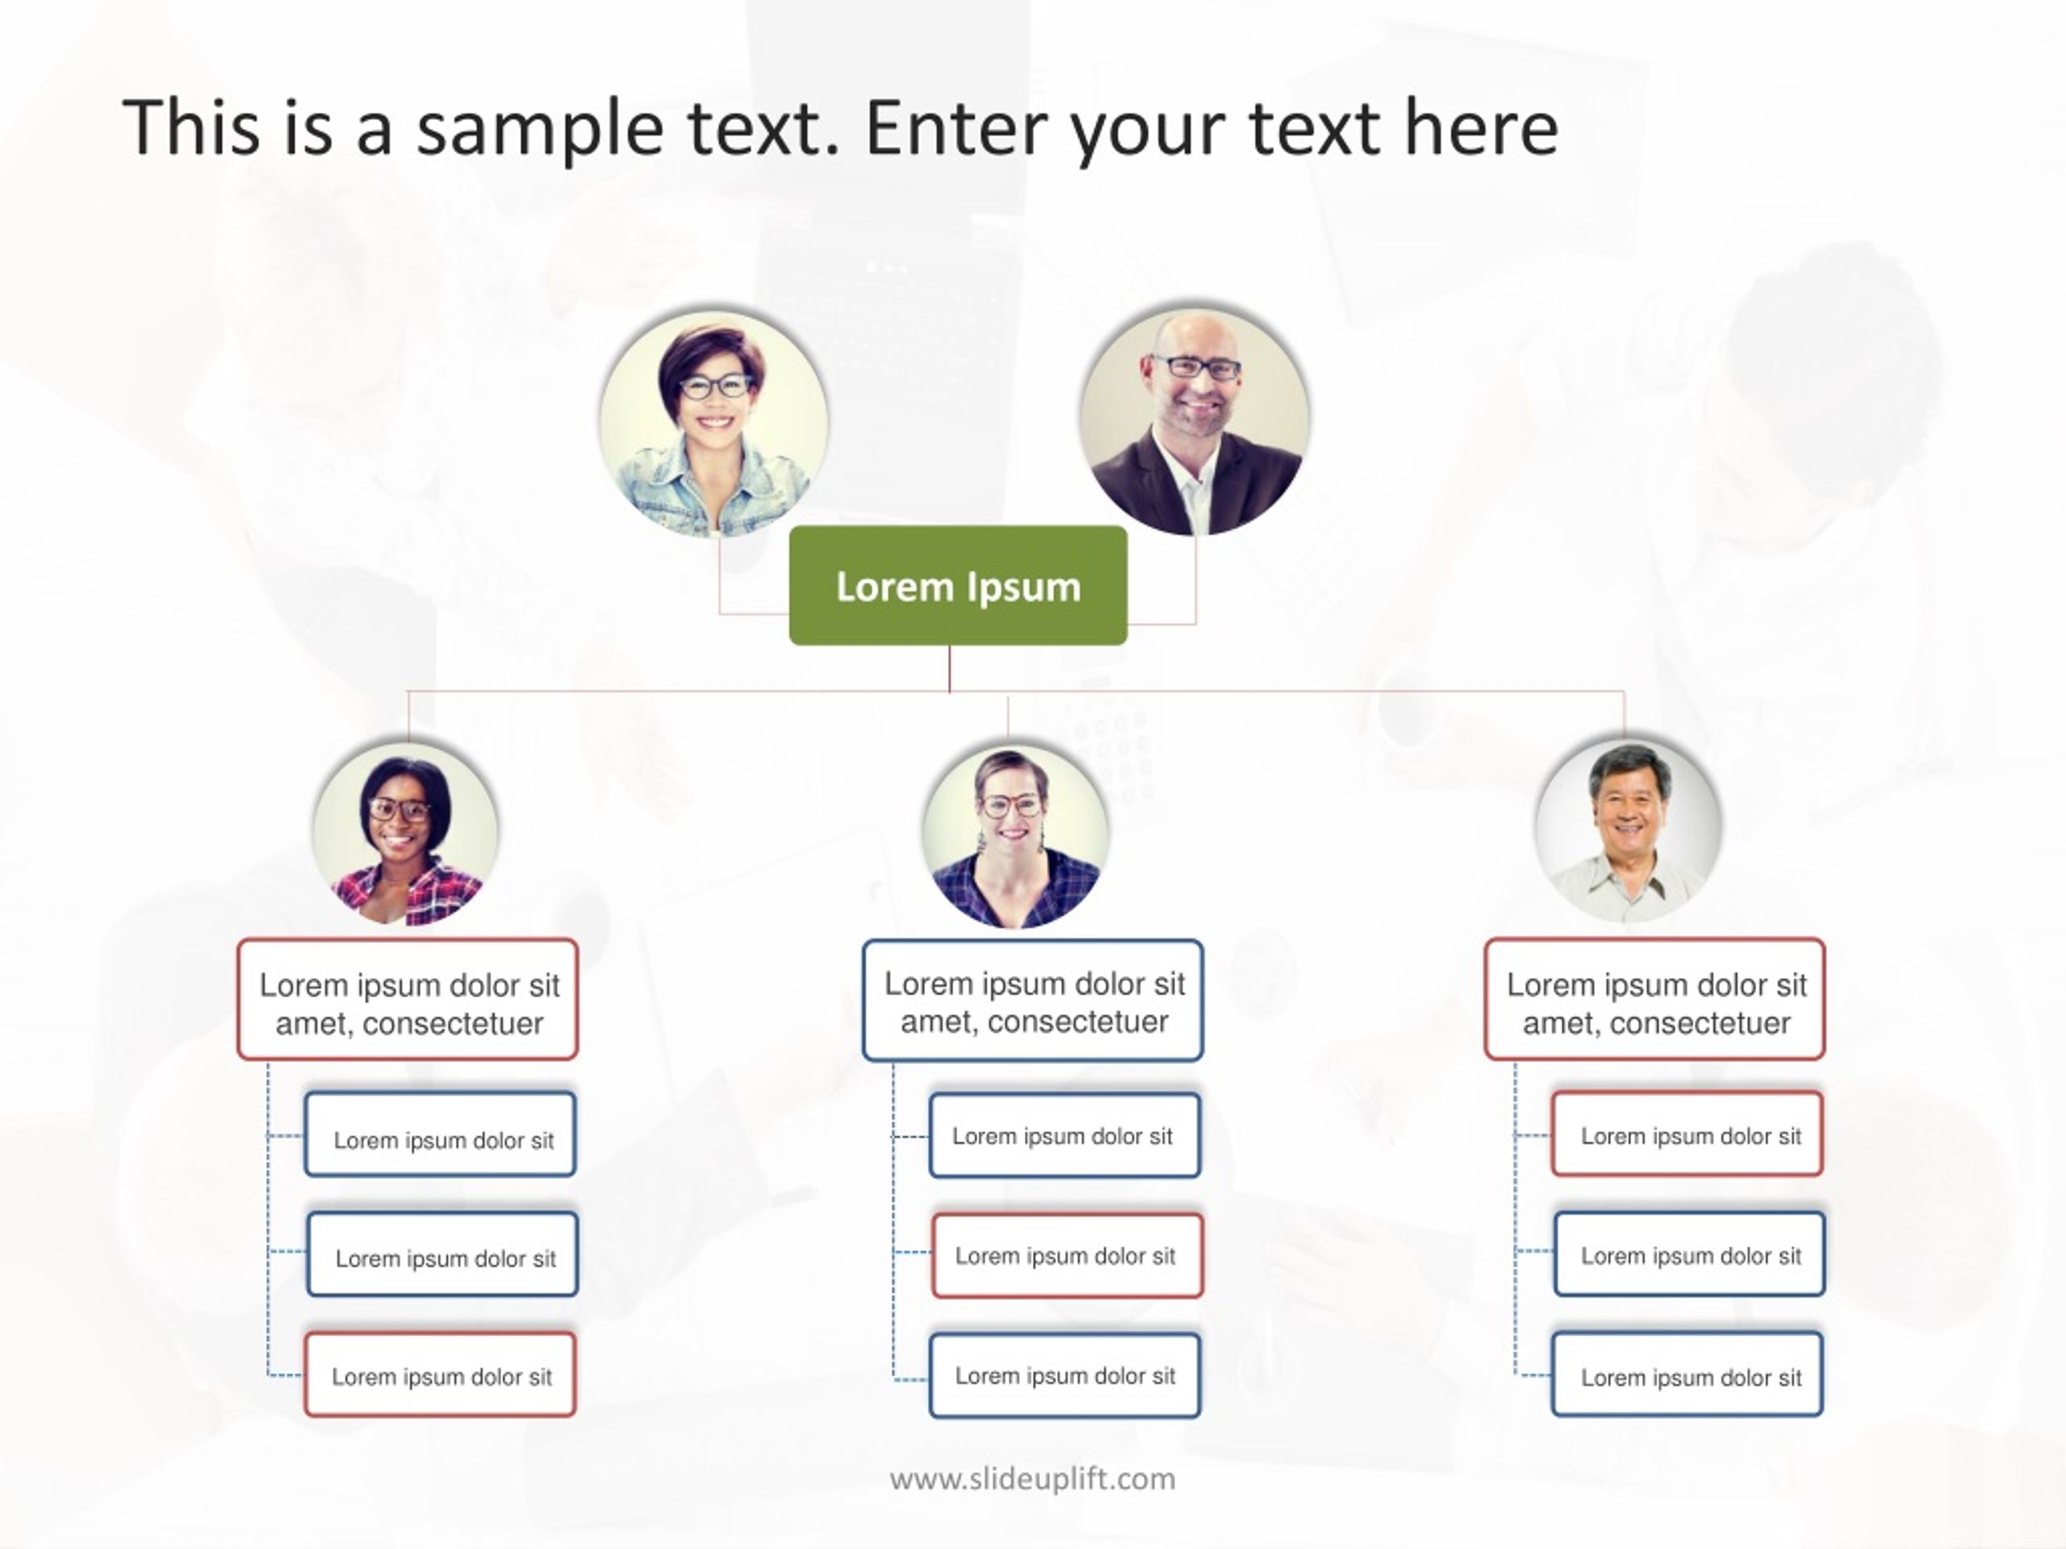Select the green Lorem Ipsum box
This screenshot has width=2066, height=1549.
click(x=958, y=586)
